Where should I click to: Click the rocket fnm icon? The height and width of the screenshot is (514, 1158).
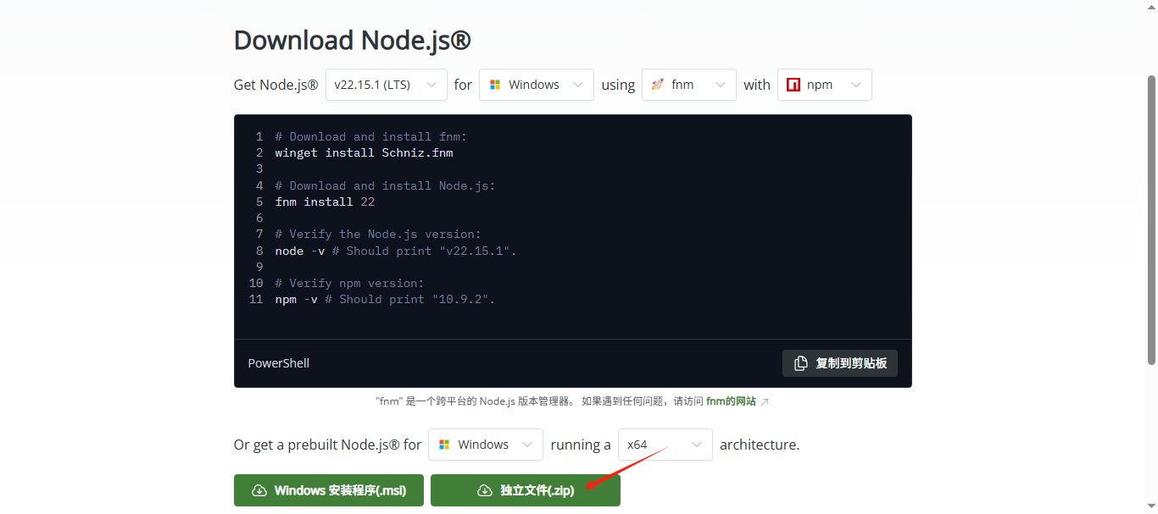(x=658, y=85)
